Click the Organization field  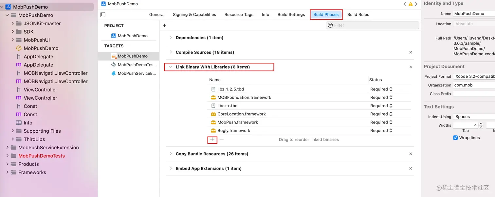pyautogui.click(x=474, y=85)
